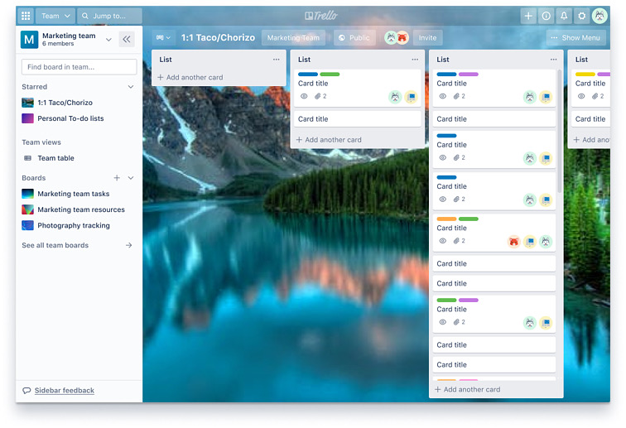Click the Trello logo in the header
Viewport: 626px width, 428px height.
pos(321,16)
